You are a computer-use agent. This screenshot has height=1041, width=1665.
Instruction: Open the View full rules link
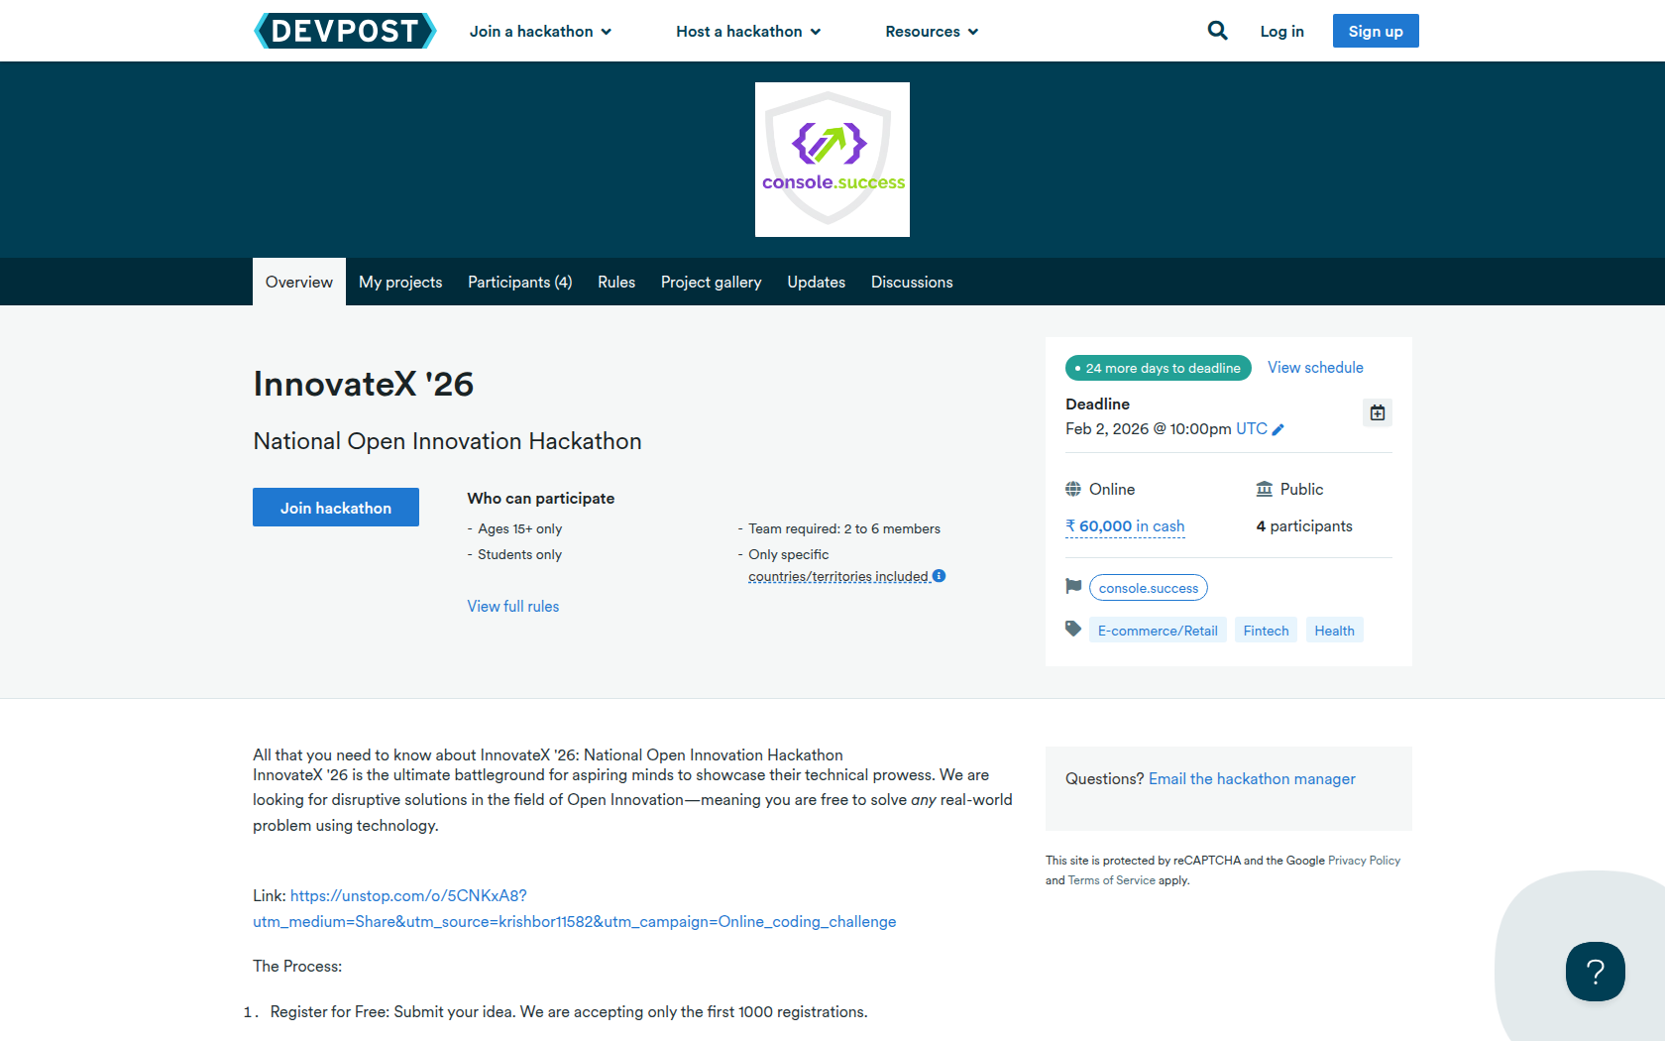(513, 607)
